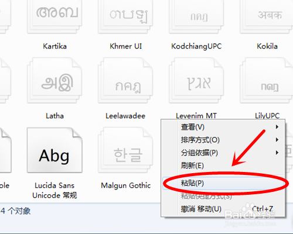Open the 查看(V) submenu
Image resolution: width=293 pixels, height=234 pixels.
point(223,127)
